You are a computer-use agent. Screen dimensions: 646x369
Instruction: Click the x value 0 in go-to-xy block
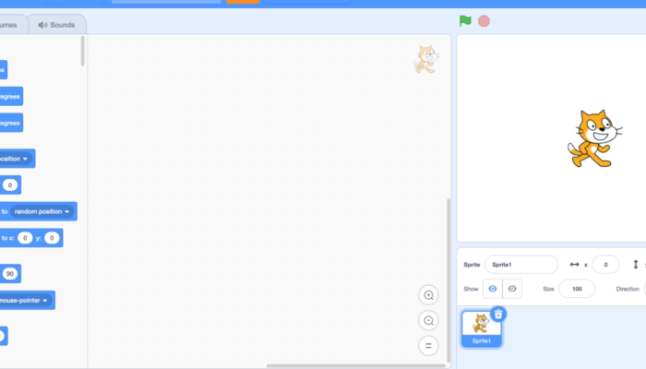tap(25, 238)
